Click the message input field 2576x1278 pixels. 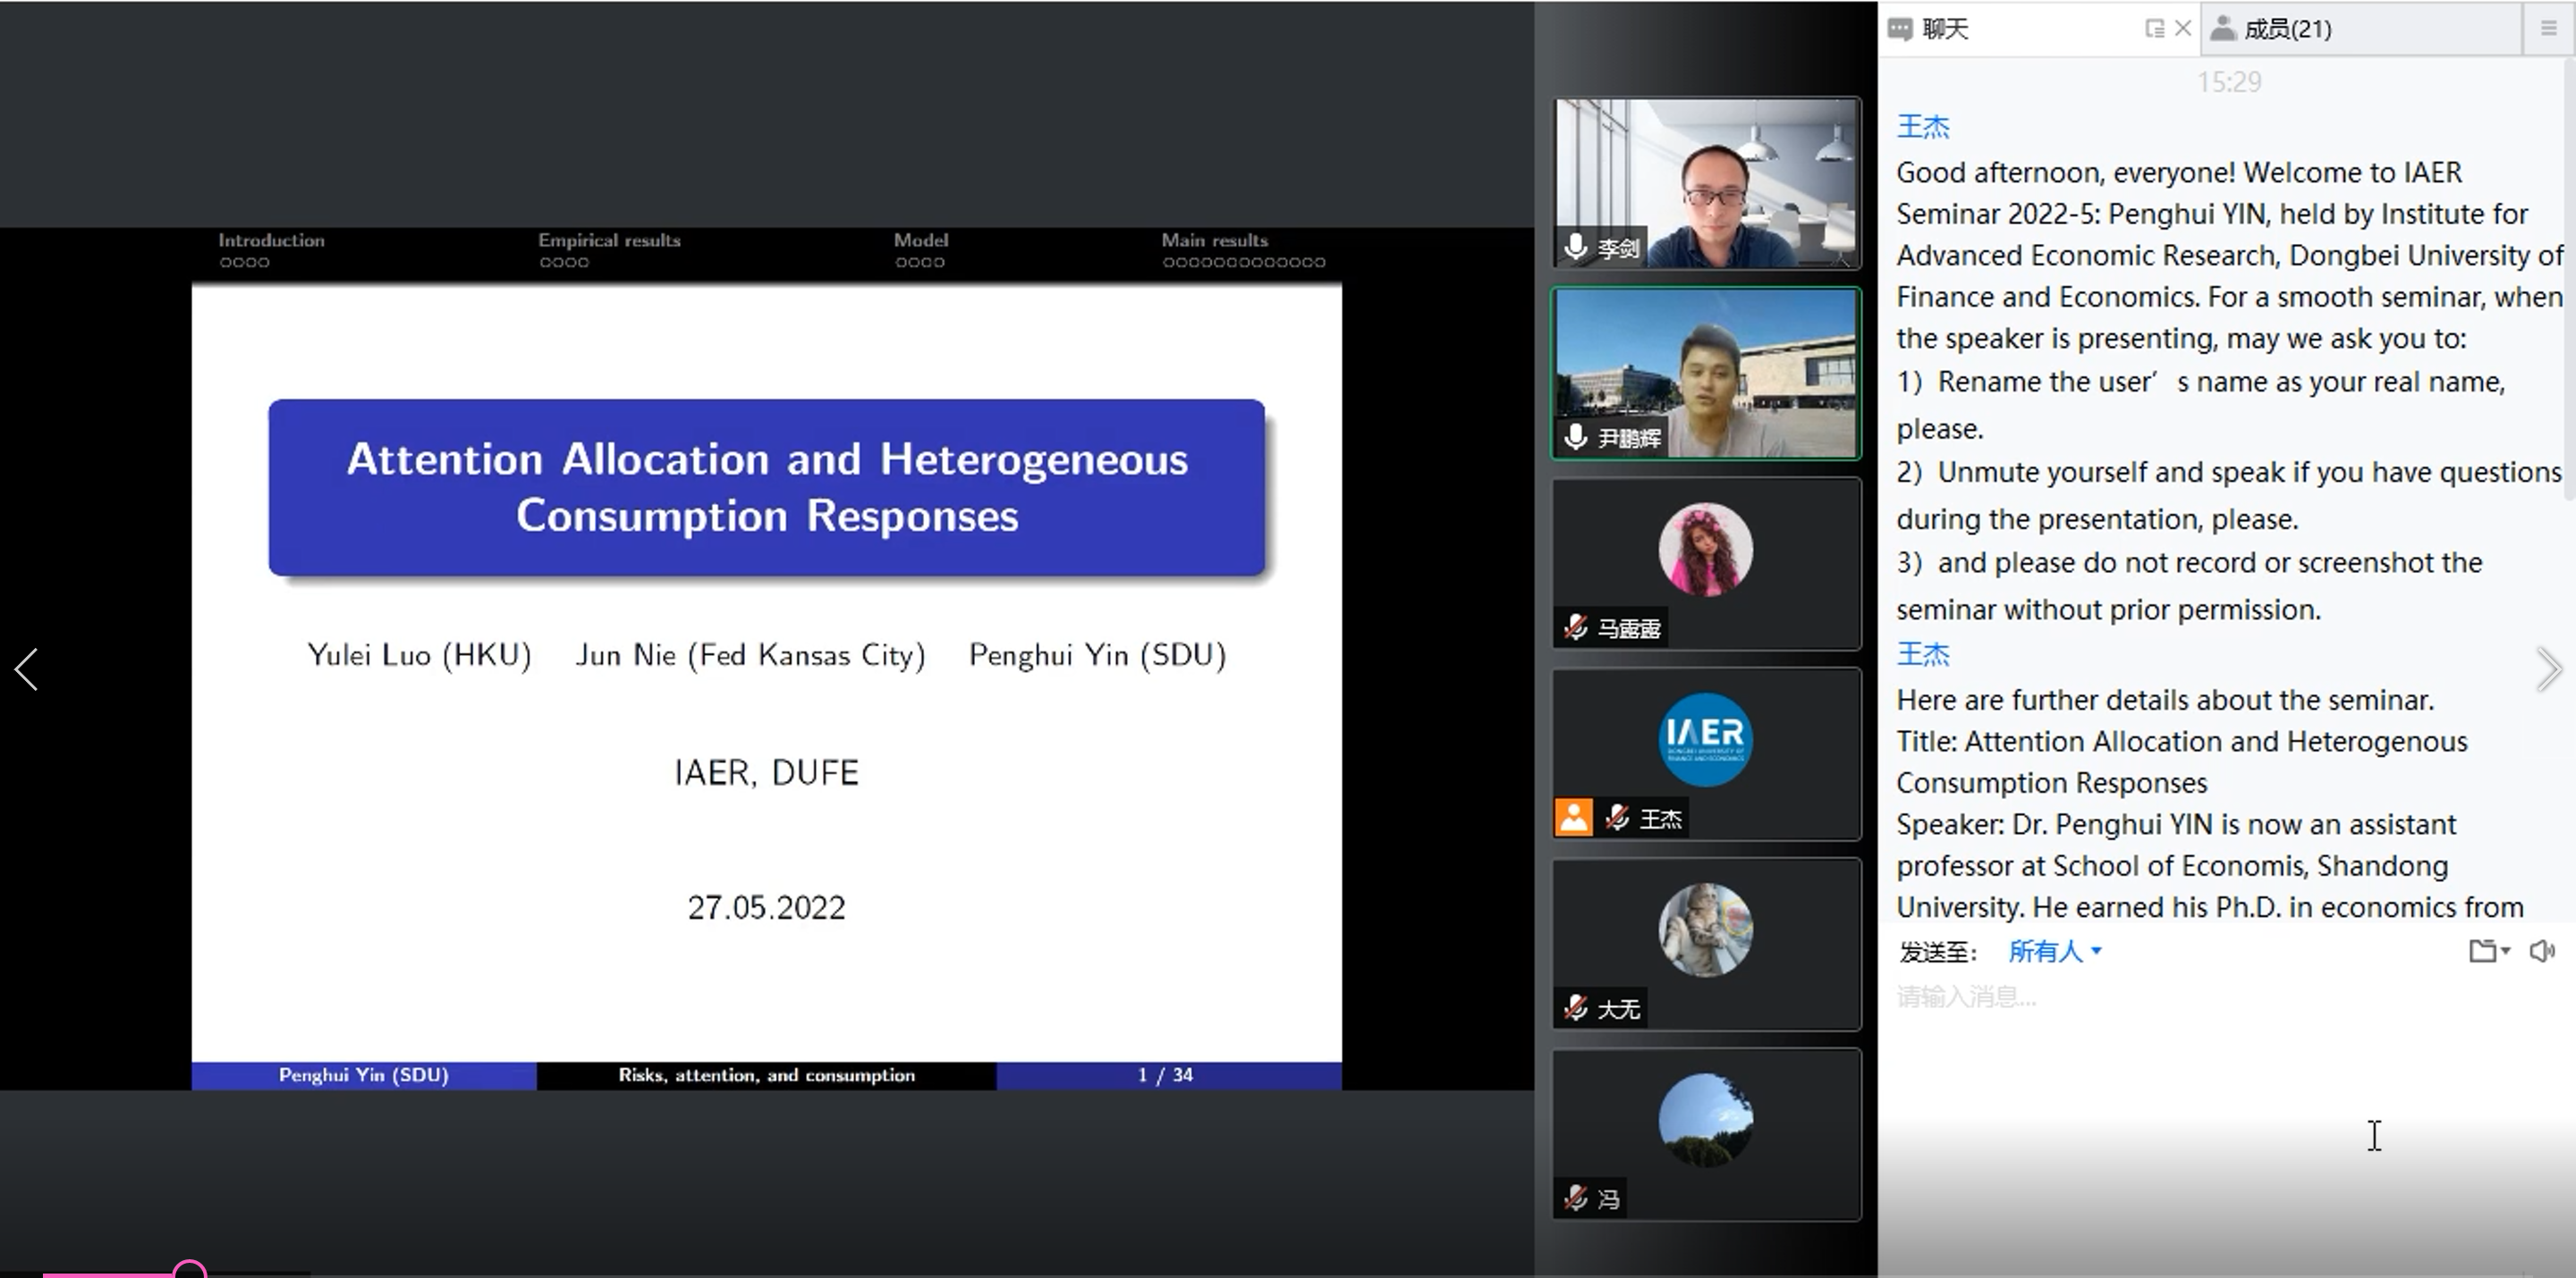(2225, 996)
